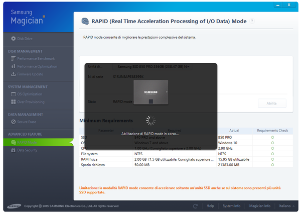This screenshot has height=214, width=301.
Task: Click the RAM fisica requirement check circle
Action: tap(272, 159)
